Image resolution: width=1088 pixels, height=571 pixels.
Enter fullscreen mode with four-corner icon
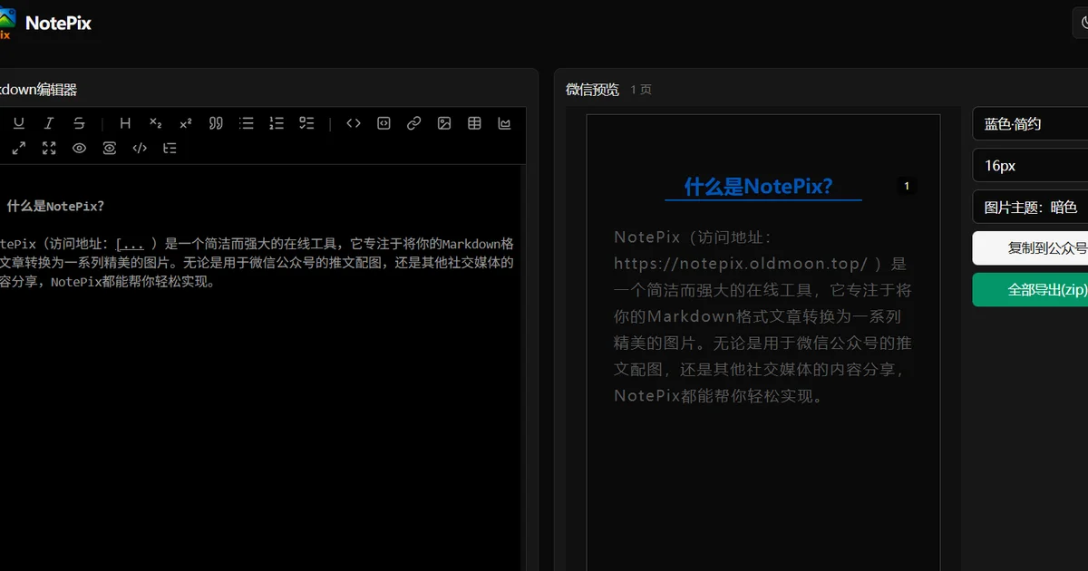coord(49,148)
